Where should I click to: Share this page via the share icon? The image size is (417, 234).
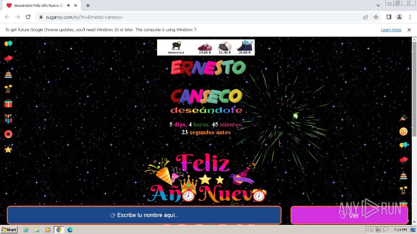pos(366,17)
